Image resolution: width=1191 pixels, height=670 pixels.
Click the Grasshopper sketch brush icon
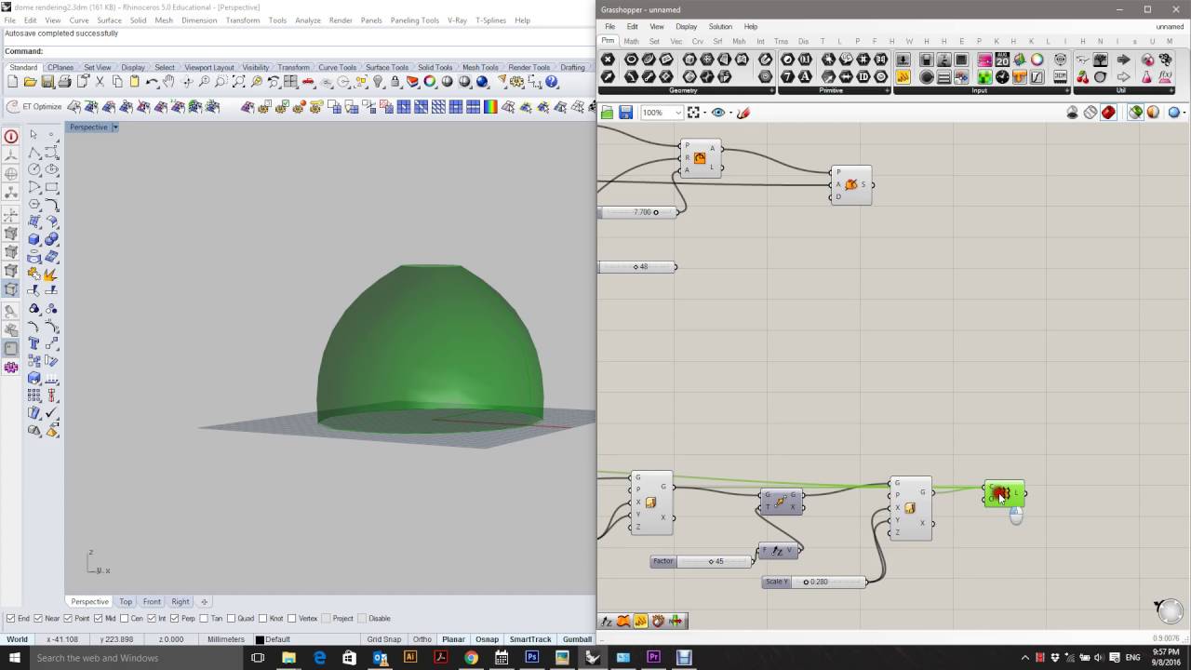[x=743, y=113]
